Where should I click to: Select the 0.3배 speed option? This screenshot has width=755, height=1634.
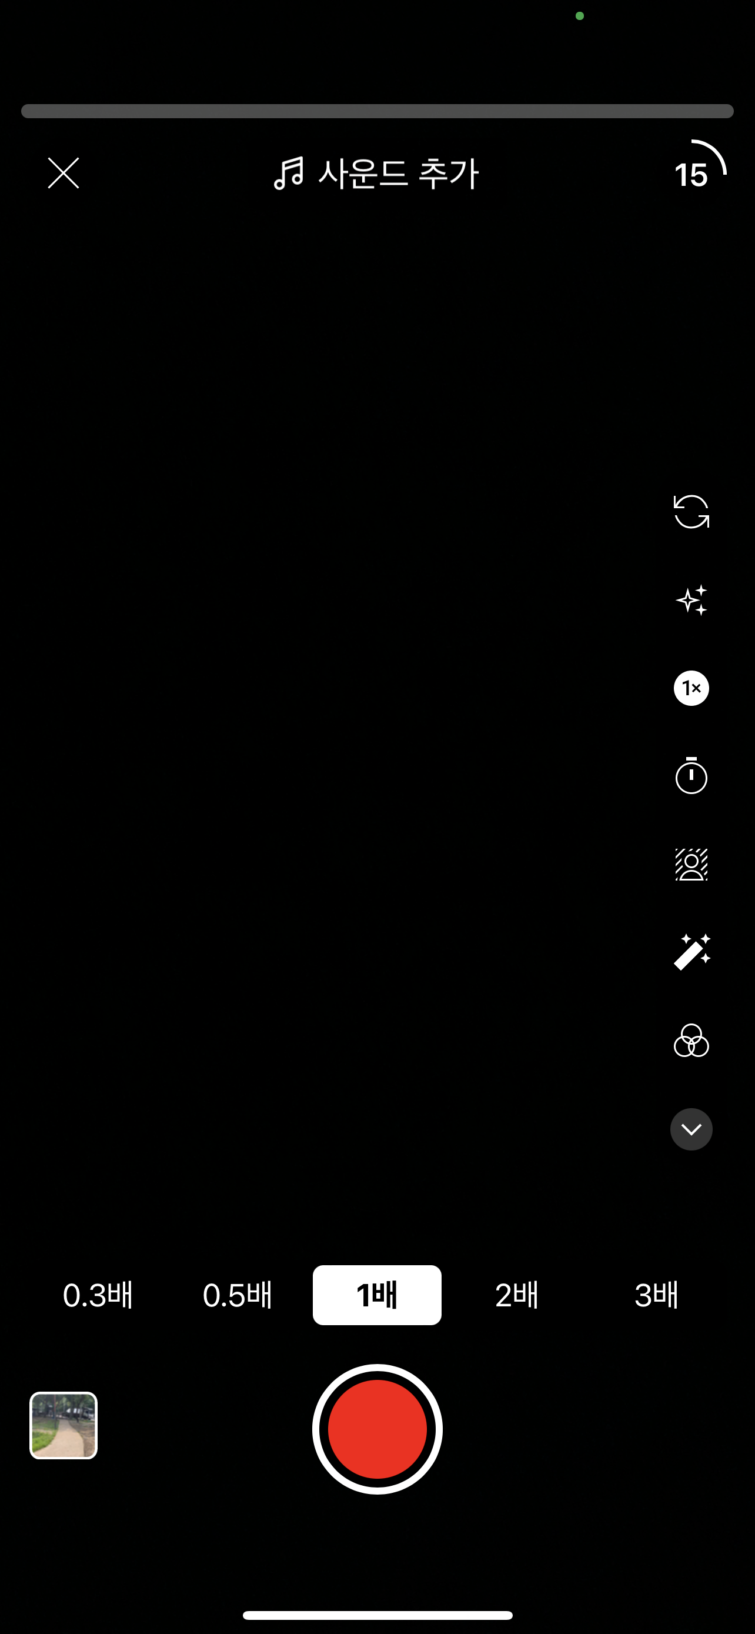(x=98, y=1295)
